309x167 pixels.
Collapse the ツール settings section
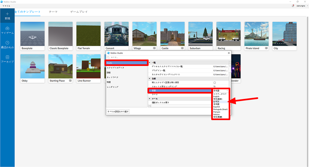click(x=150, y=99)
